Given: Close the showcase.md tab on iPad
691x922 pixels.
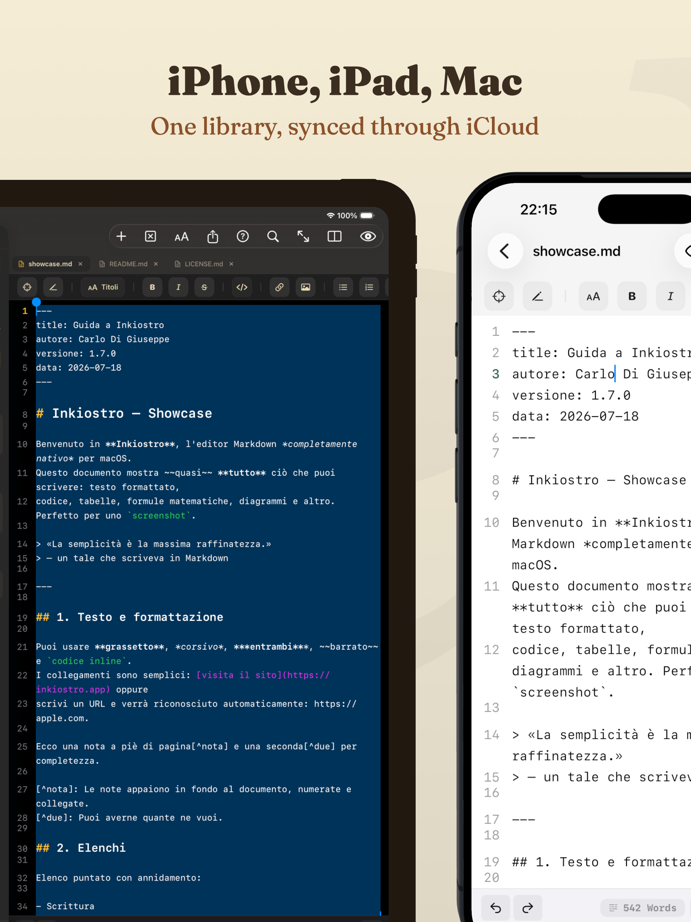Looking at the screenshot, I should [80, 264].
